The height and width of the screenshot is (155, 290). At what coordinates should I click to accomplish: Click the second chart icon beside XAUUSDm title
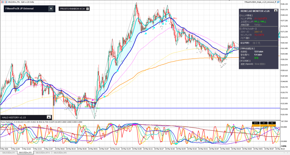coord(5,2)
